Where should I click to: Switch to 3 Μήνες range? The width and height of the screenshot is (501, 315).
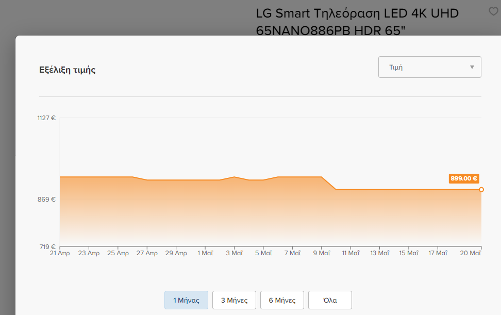[x=234, y=300]
